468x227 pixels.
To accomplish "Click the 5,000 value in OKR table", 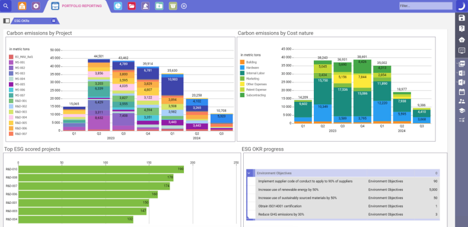I will (434, 190).
